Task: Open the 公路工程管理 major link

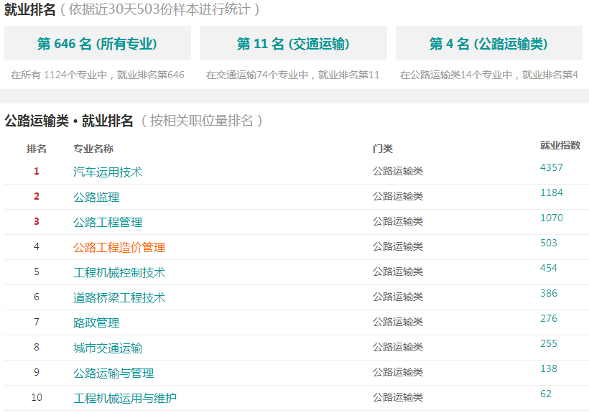Action: click(x=108, y=222)
